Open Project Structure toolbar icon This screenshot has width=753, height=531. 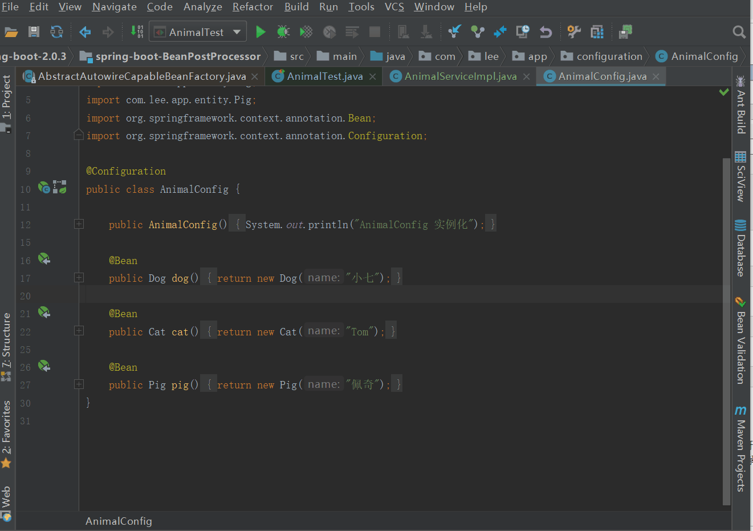597,32
